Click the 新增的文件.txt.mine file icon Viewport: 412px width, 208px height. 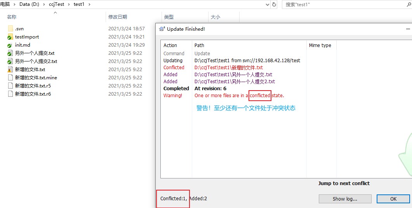pyautogui.click(x=10, y=78)
